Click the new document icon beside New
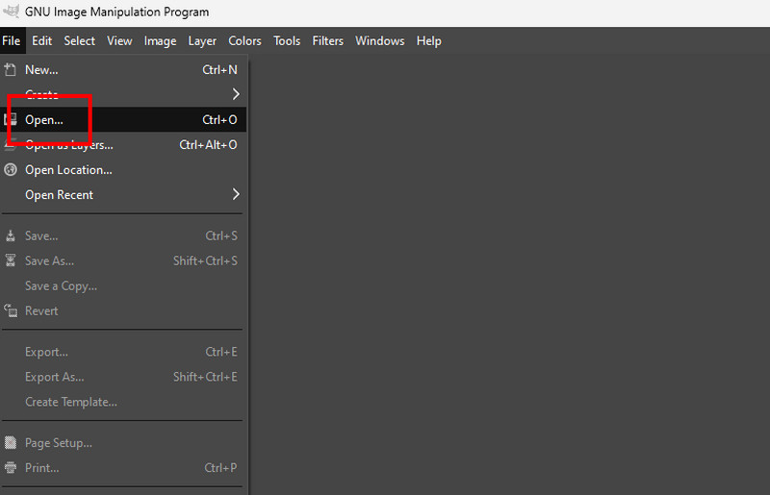 coord(11,70)
